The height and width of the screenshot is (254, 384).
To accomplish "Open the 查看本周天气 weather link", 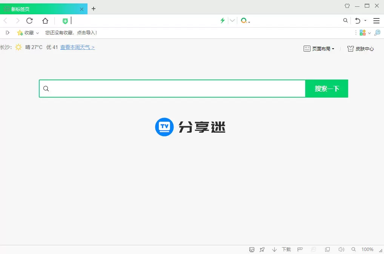I will [x=77, y=47].
